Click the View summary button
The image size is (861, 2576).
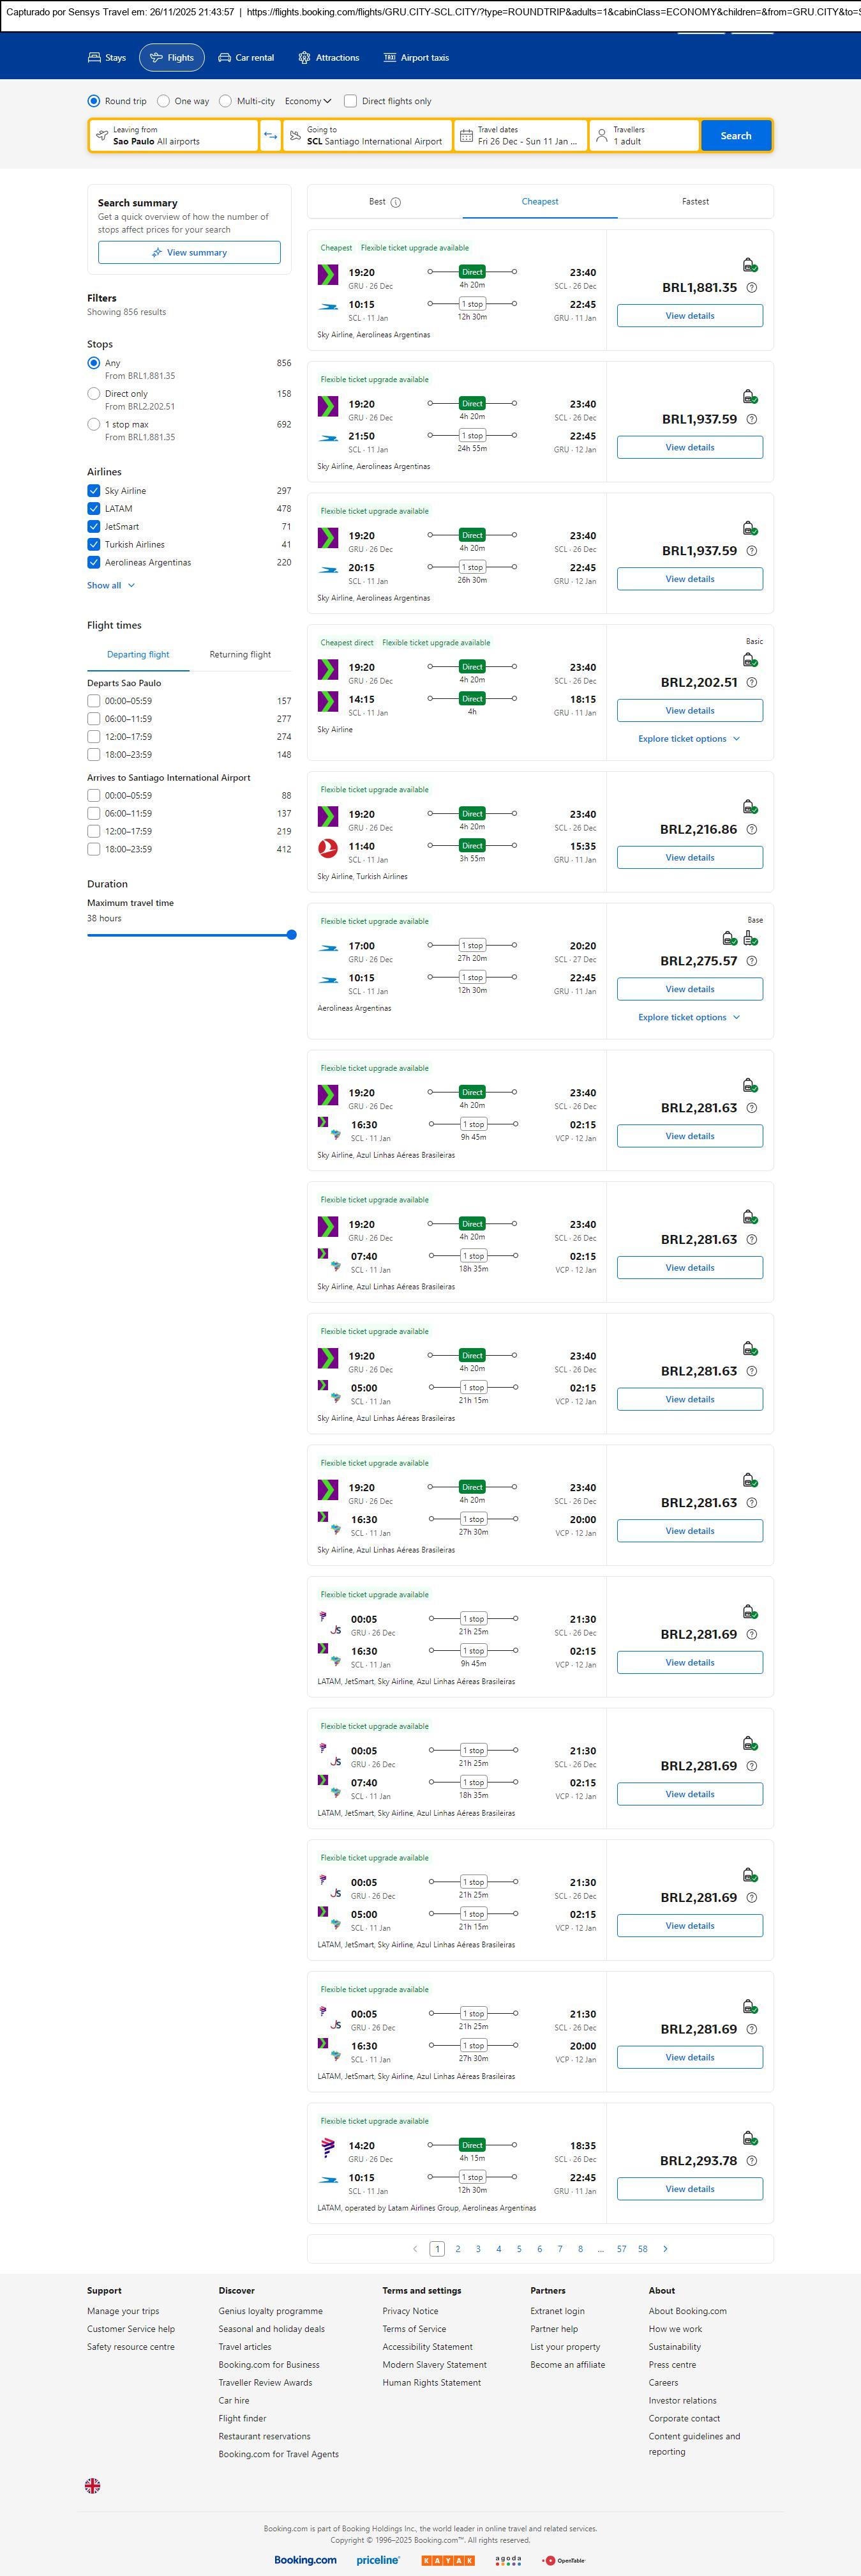189,253
